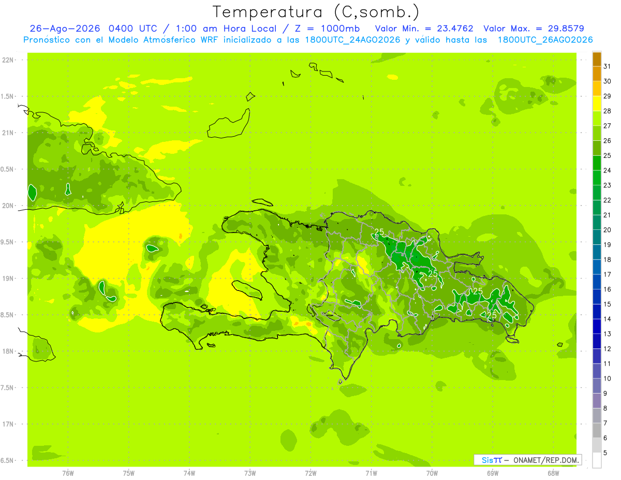Click the '74W' longitude label
Screen dimensions: 621x480
[189, 473]
